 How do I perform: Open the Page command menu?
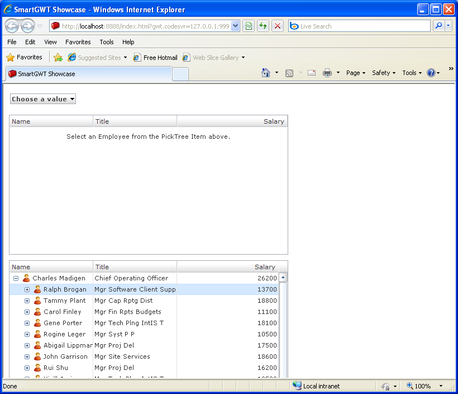click(x=356, y=73)
